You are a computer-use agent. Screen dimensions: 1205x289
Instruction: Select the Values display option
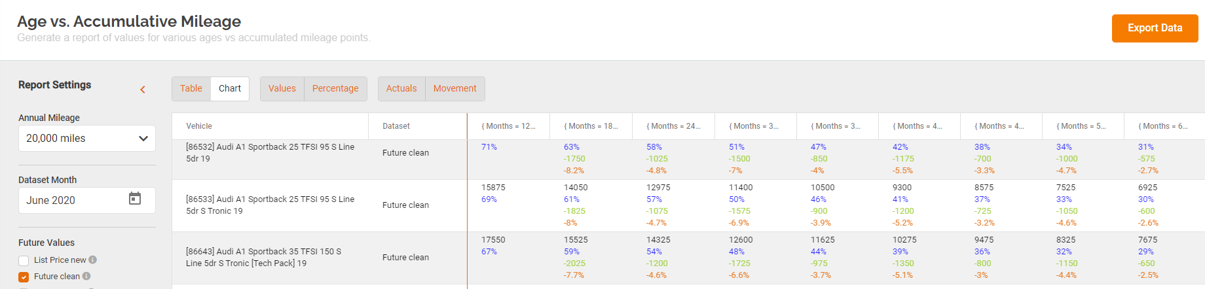[x=282, y=88]
